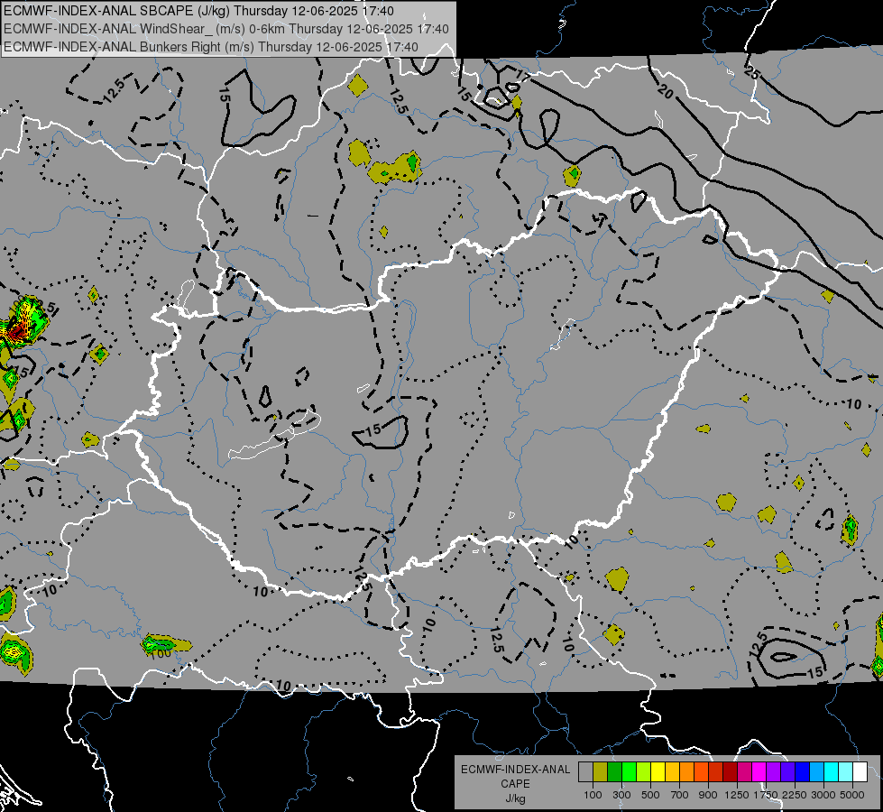Viewport: 883px width, 812px height.
Task: Select the bright green legend swatch
Action: (x=629, y=772)
